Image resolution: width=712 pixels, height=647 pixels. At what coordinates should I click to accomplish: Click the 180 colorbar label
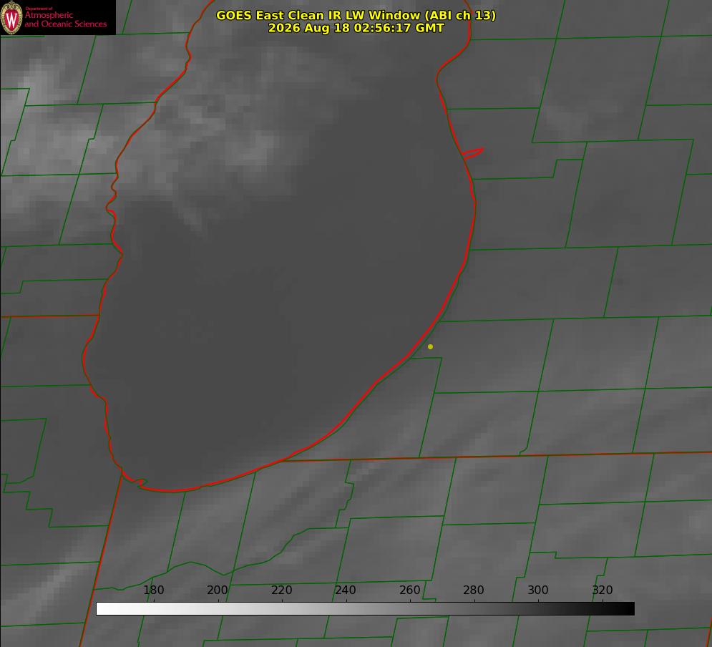pos(153,590)
